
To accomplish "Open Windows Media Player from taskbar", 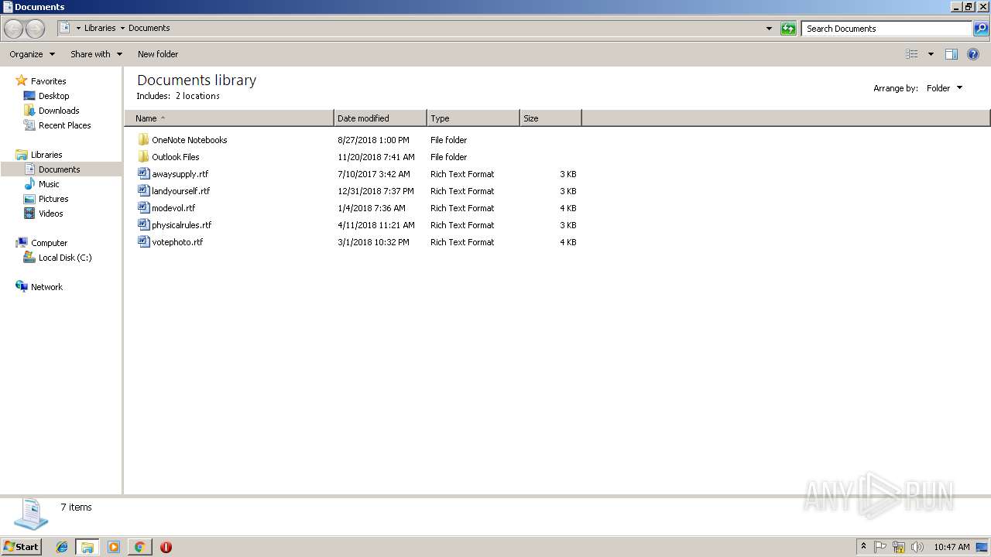I will point(114,547).
